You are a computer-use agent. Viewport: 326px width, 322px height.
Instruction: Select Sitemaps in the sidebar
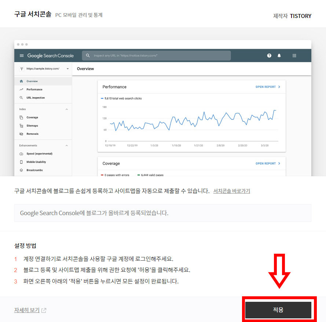pos(43,126)
